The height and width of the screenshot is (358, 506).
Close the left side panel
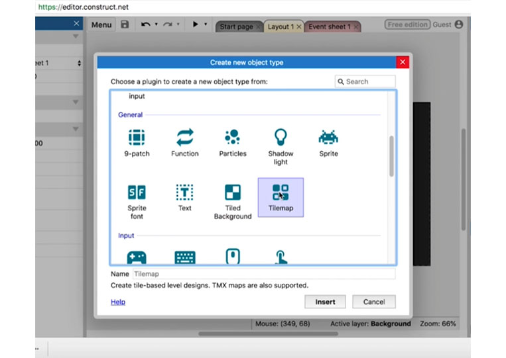pos(76,23)
